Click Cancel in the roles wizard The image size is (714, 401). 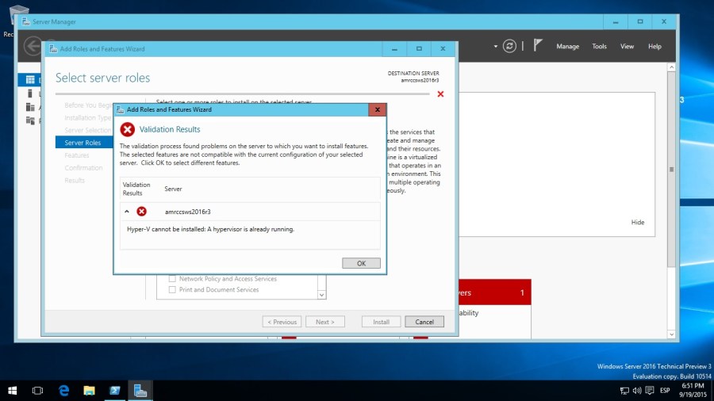pyautogui.click(x=424, y=322)
